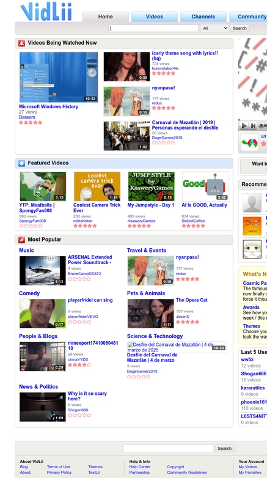Viewport: 267px width, 478px height.
Task: Open Terms of Use in the footer
Action: [x=59, y=467]
